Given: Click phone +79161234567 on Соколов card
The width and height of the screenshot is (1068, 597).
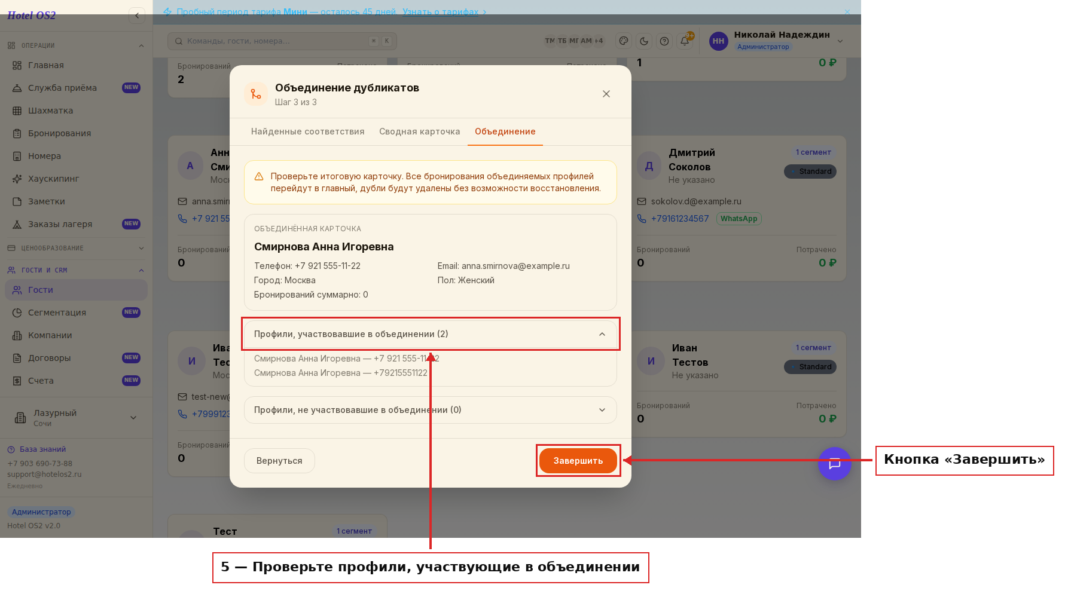Looking at the screenshot, I should point(680,219).
